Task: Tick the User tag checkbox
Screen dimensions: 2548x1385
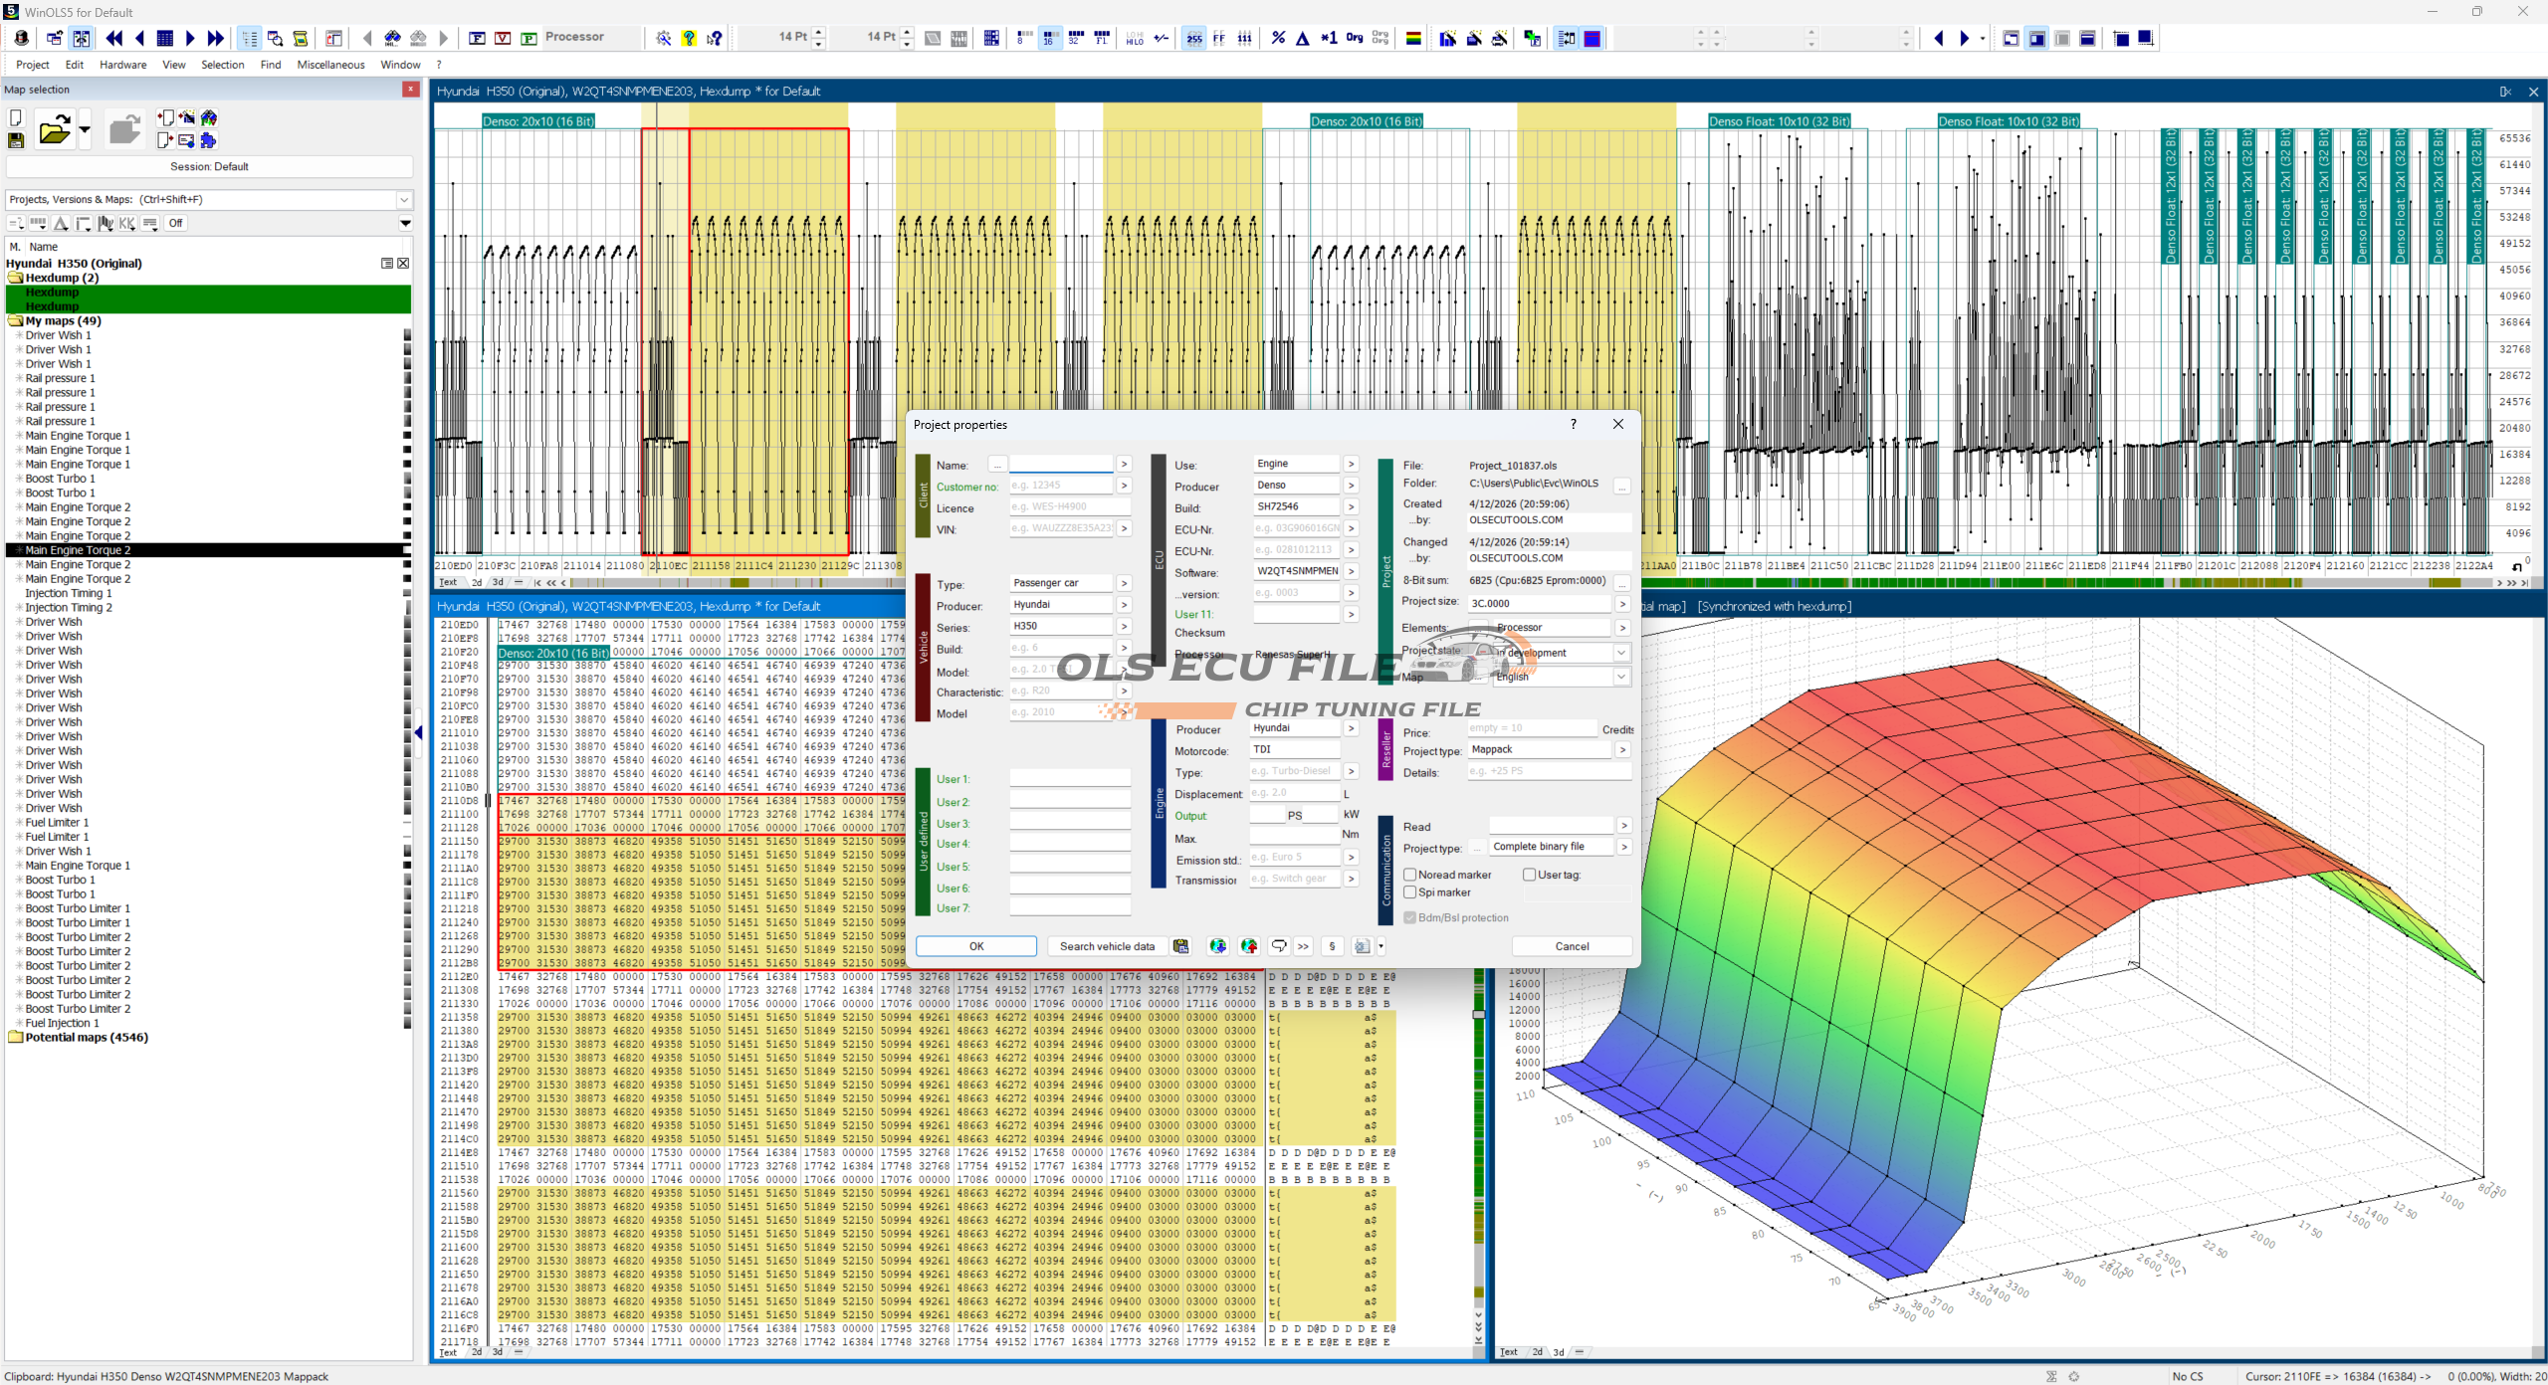Action: tap(1529, 875)
